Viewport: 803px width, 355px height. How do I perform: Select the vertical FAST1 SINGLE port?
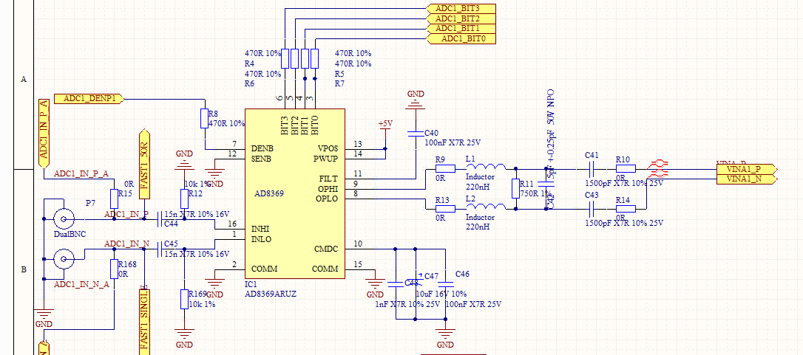point(144,321)
